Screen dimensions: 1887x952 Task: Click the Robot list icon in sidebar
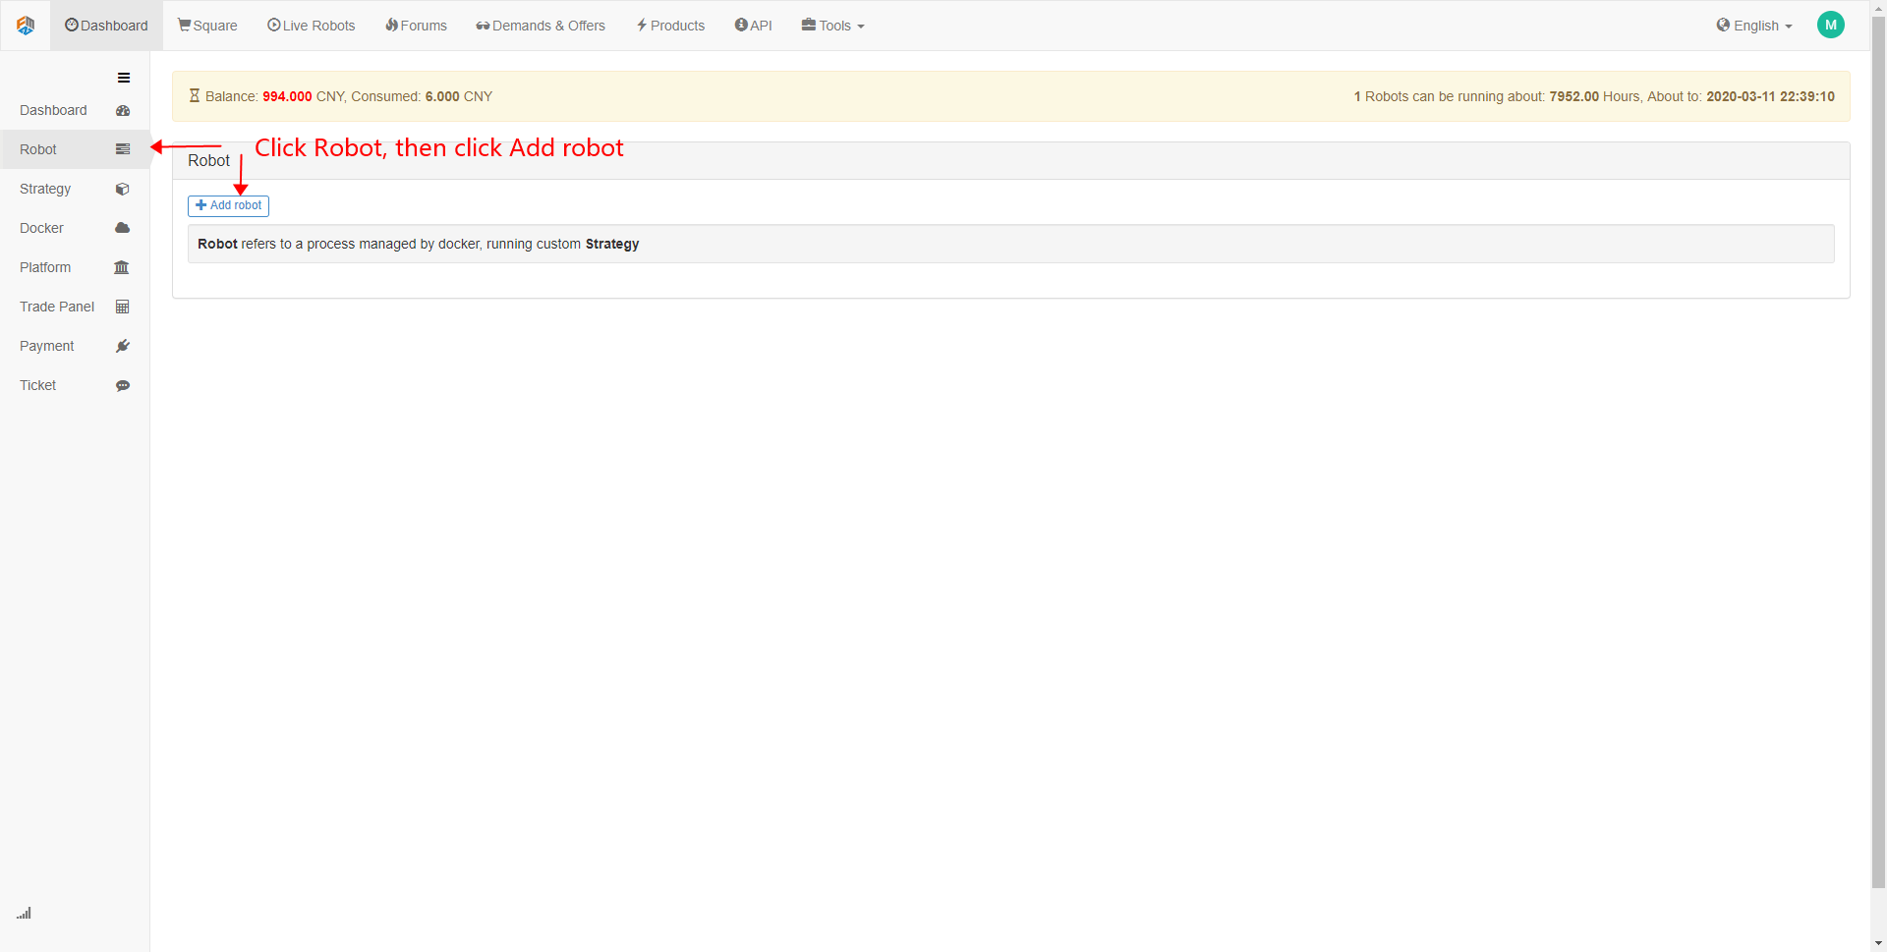[x=123, y=149]
